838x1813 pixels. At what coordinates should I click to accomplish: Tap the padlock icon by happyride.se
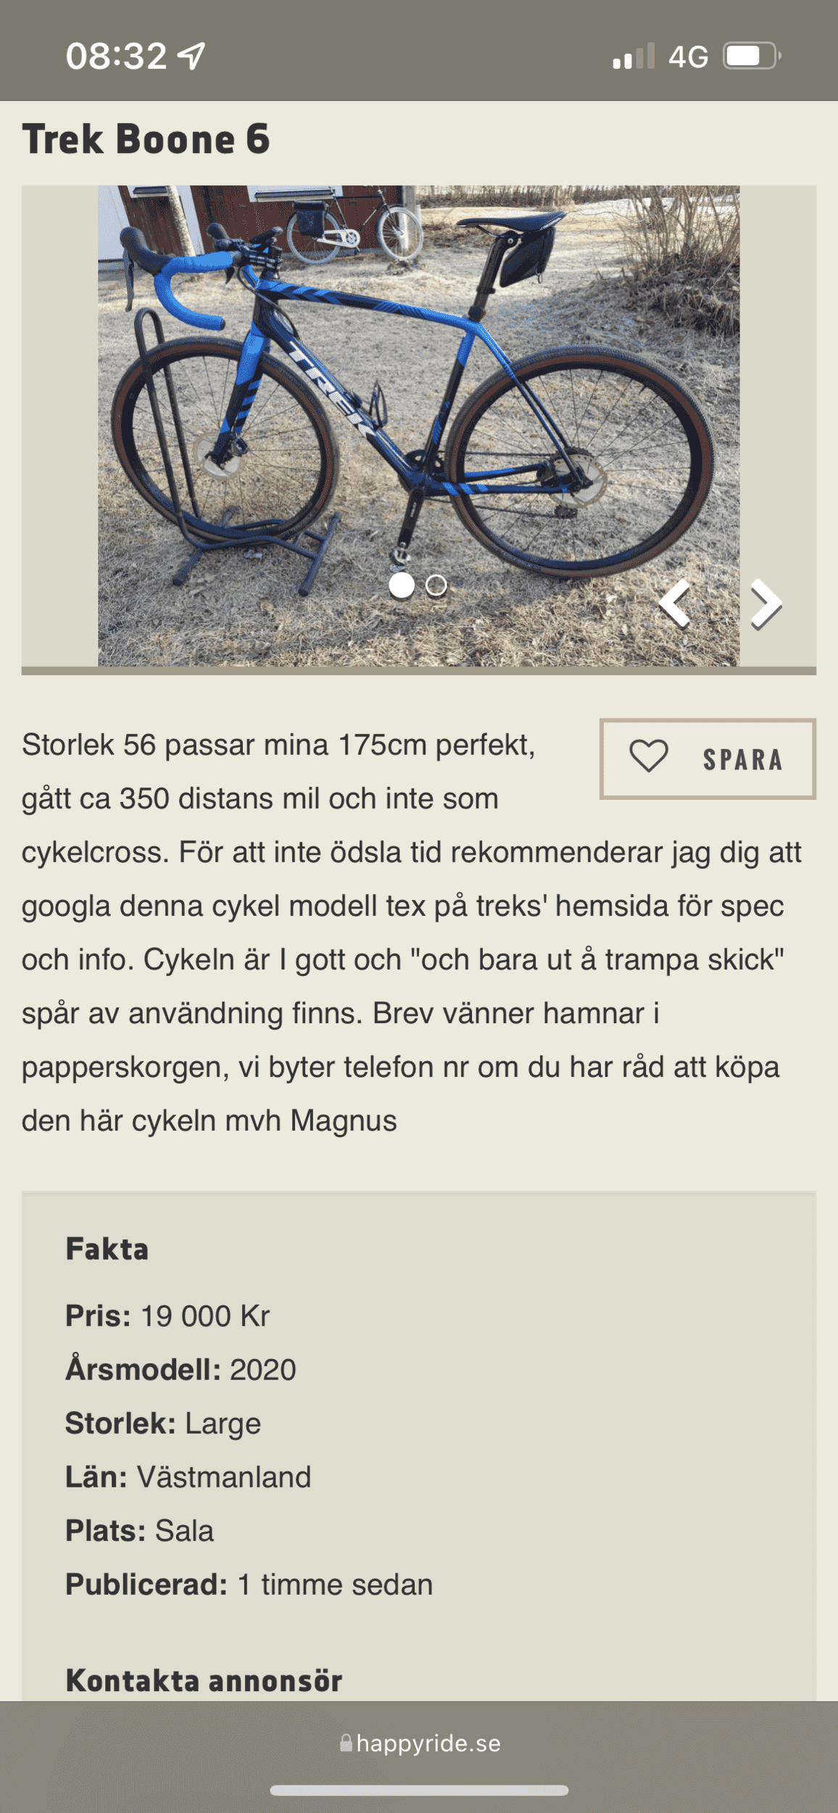pyautogui.click(x=347, y=1743)
